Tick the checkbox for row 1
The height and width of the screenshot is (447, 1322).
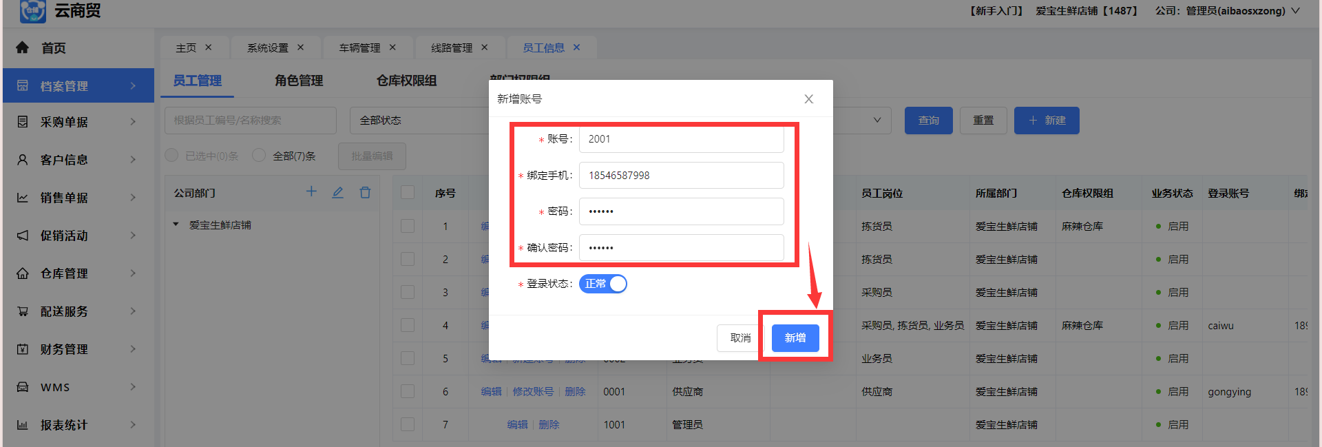(x=408, y=226)
